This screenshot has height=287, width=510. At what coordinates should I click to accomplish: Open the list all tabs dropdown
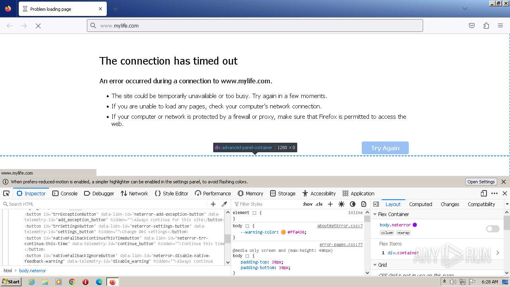pos(465,9)
